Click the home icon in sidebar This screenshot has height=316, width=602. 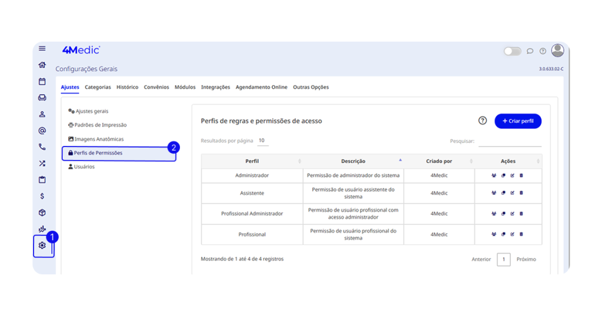42,65
